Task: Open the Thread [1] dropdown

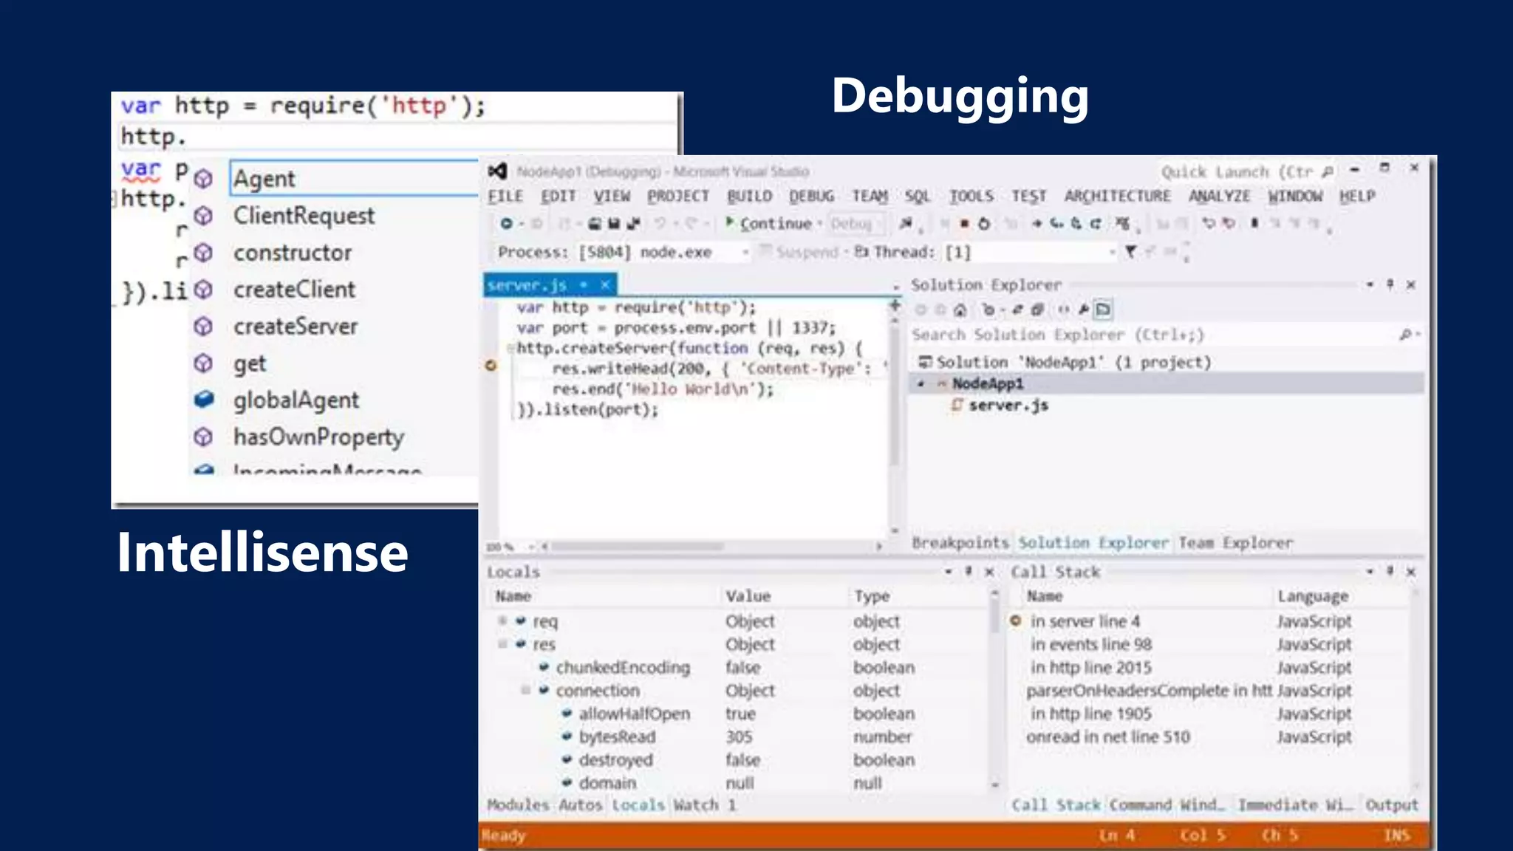Action: tap(1112, 252)
